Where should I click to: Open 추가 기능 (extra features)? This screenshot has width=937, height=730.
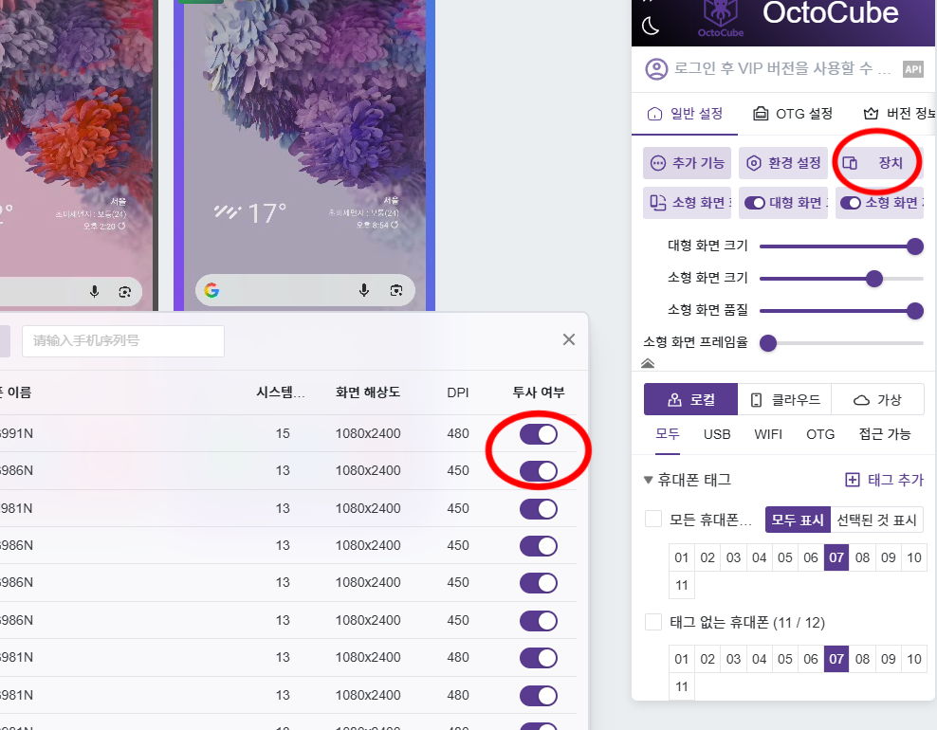click(687, 163)
